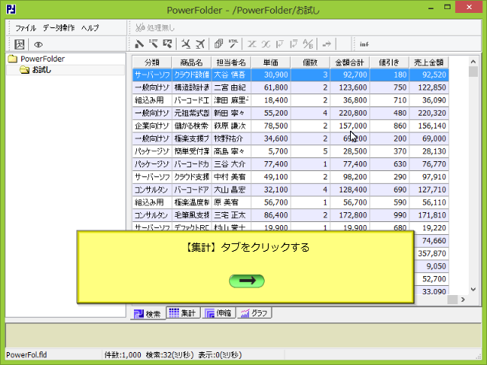Screen dimensions: 487x365
Task: Click the greyed right-arrow toolbar icon
Action: point(326,44)
